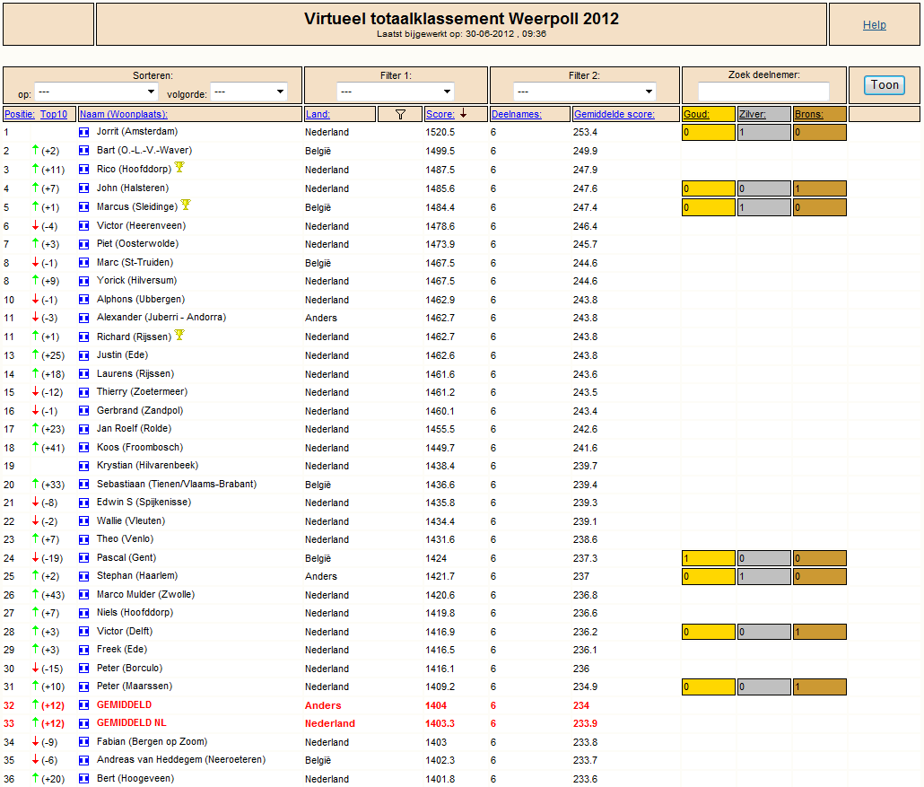
Task: Click the Toon button
Action: 885,85
